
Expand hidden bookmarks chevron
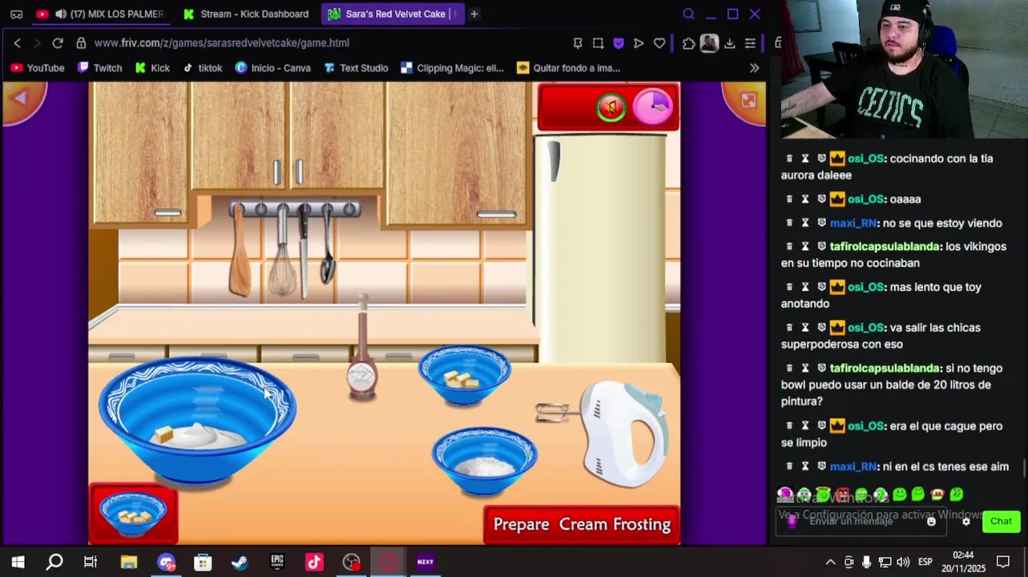click(x=754, y=68)
